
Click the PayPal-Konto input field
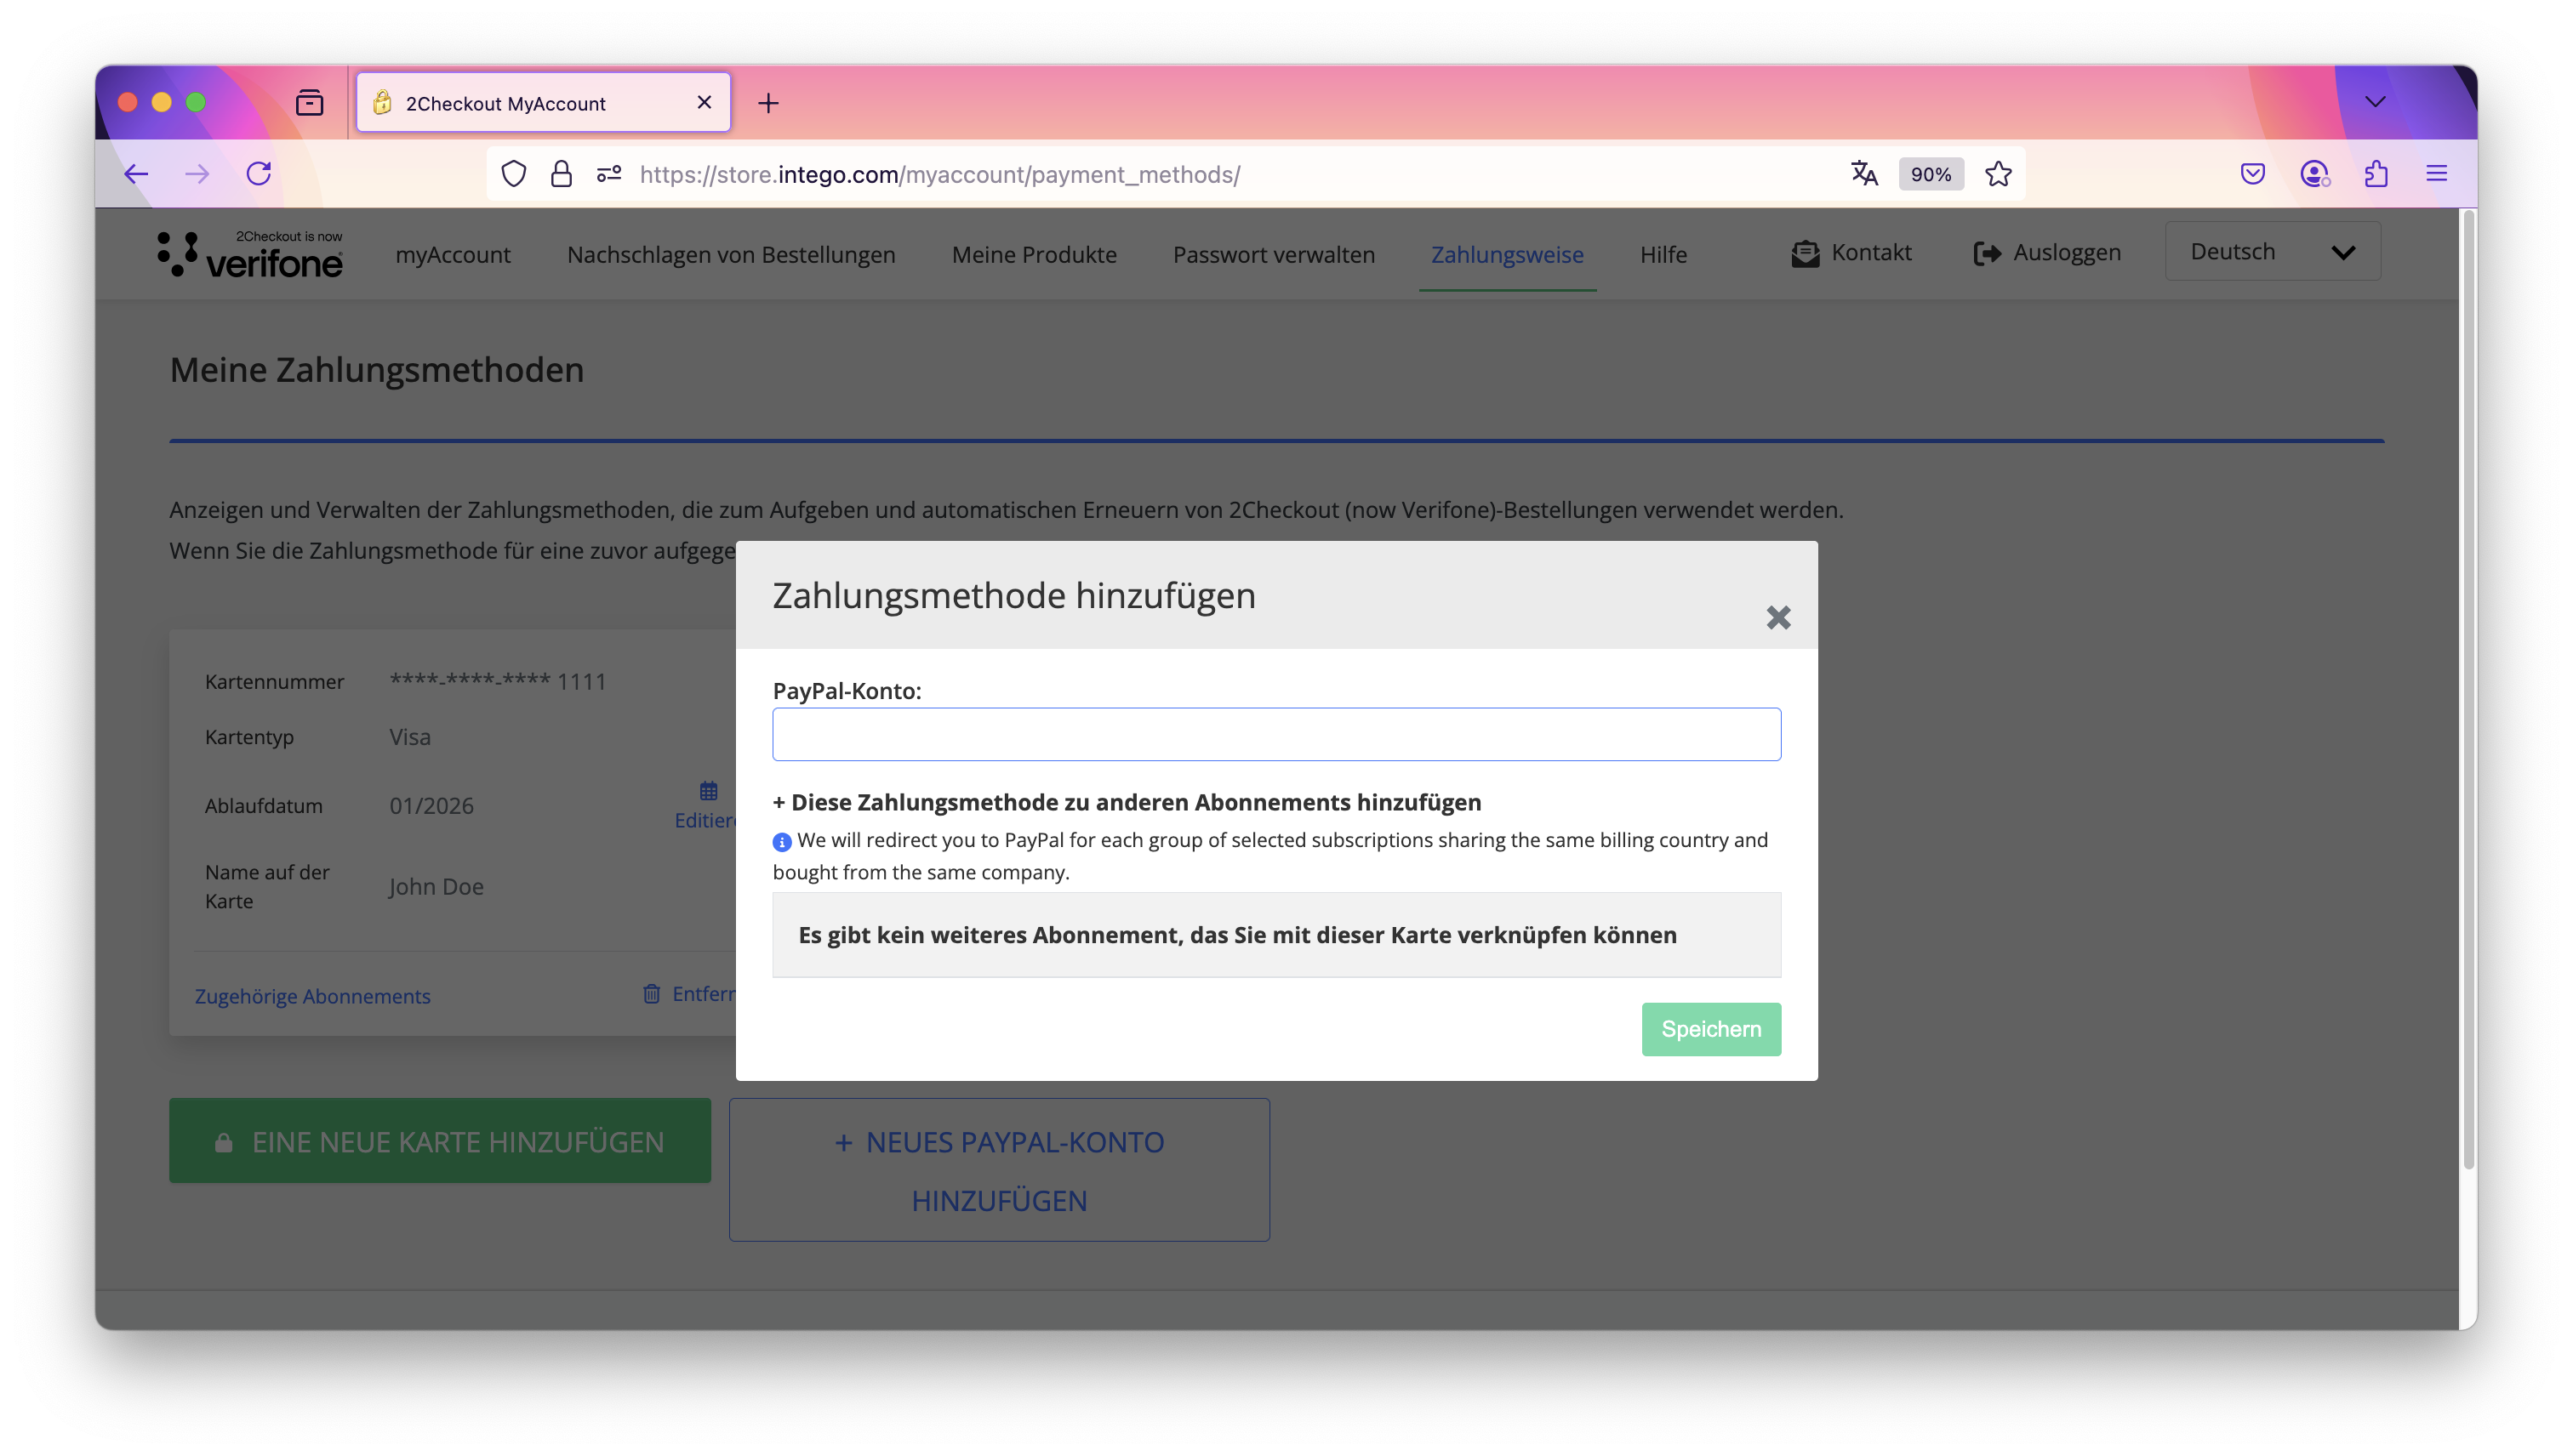pyautogui.click(x=1275, y=734)
